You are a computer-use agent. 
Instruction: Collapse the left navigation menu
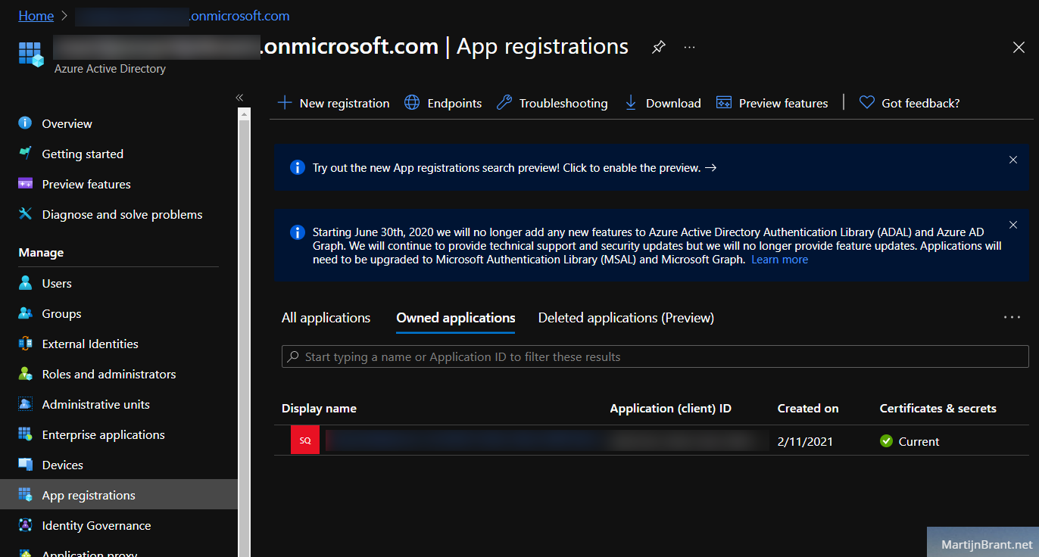click(239, 98)
